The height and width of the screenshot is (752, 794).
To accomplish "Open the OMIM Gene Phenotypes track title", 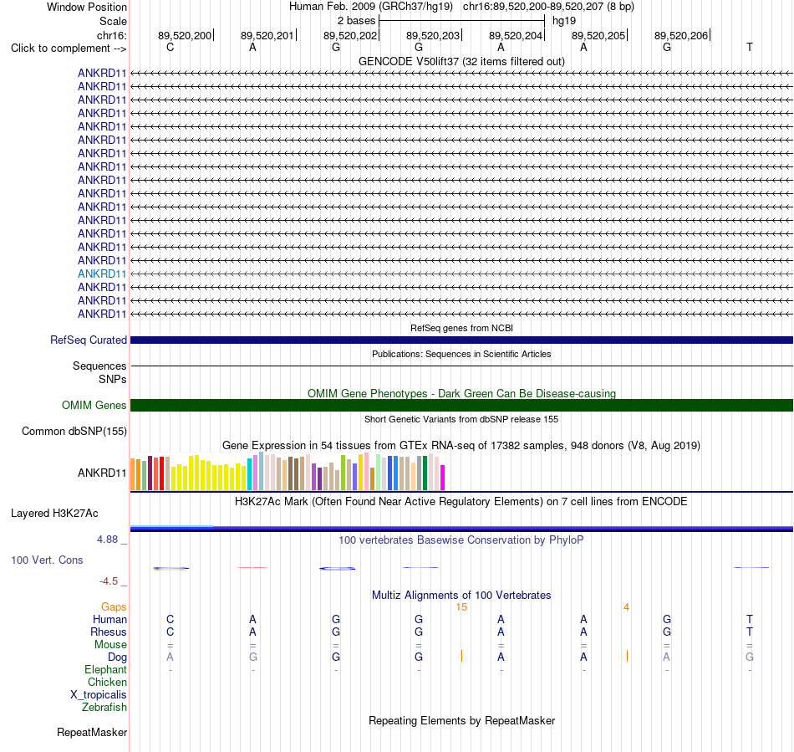I will 461,393.
